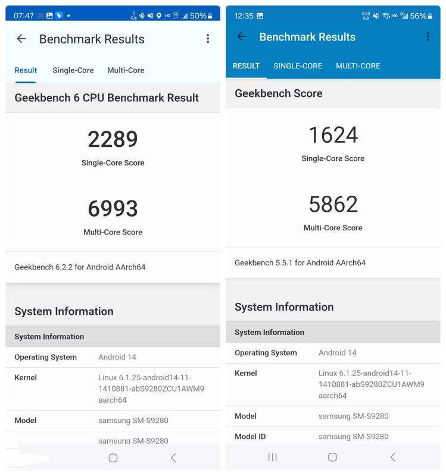
Task: Open the uppercase MULTI-CORE tab
Action: click(358, 66)
